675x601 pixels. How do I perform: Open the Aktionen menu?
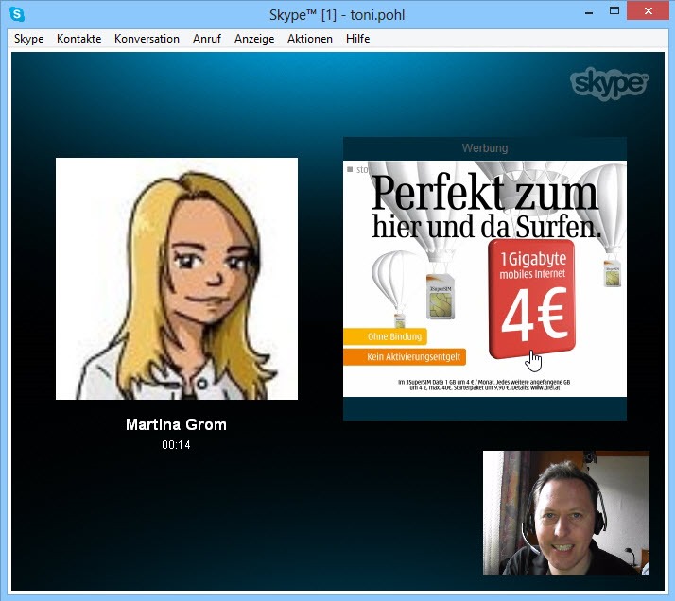click(310, 39)
